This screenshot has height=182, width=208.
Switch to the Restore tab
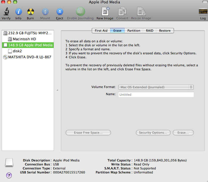(x=165, y=31)
